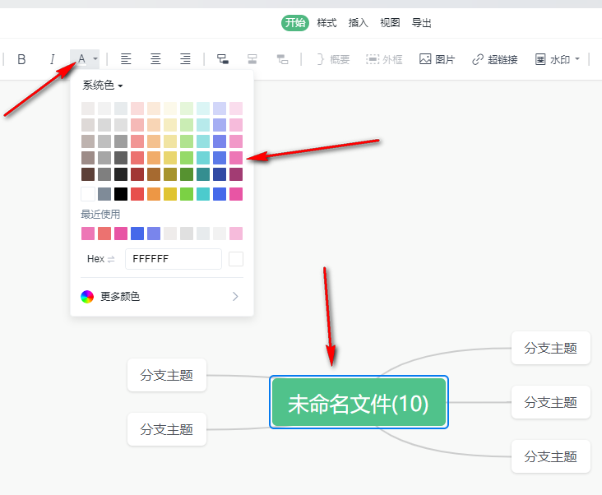Pick the bright orange swatch in bottom row
The width and height of the screenshot is (602, 495).
tap(154, 194)
